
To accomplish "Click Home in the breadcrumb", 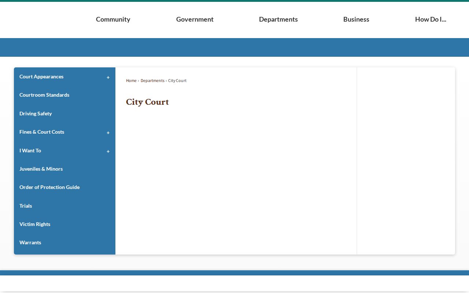I will point(131,81).
